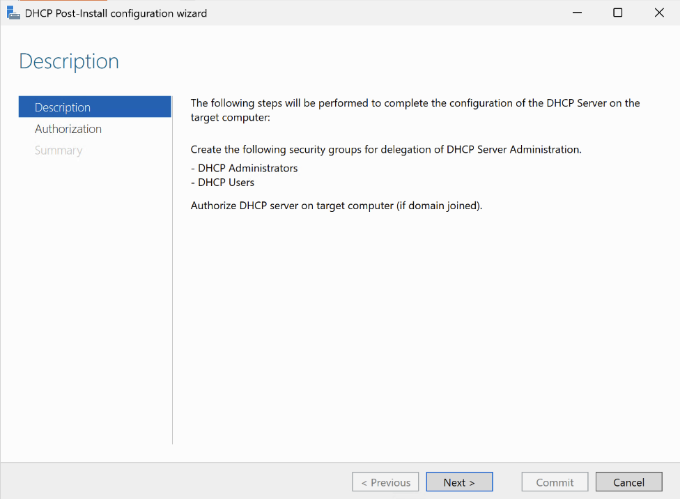Click the greyed-out Commit button
680x499 pixels.
click(555, 482)
